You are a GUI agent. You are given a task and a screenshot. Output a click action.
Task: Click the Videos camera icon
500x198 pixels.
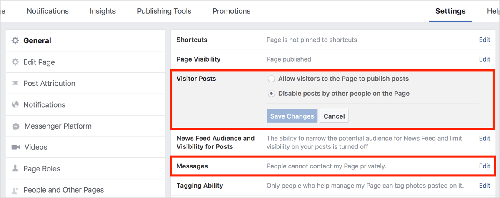pyautogui.click(x=16, y=147)
